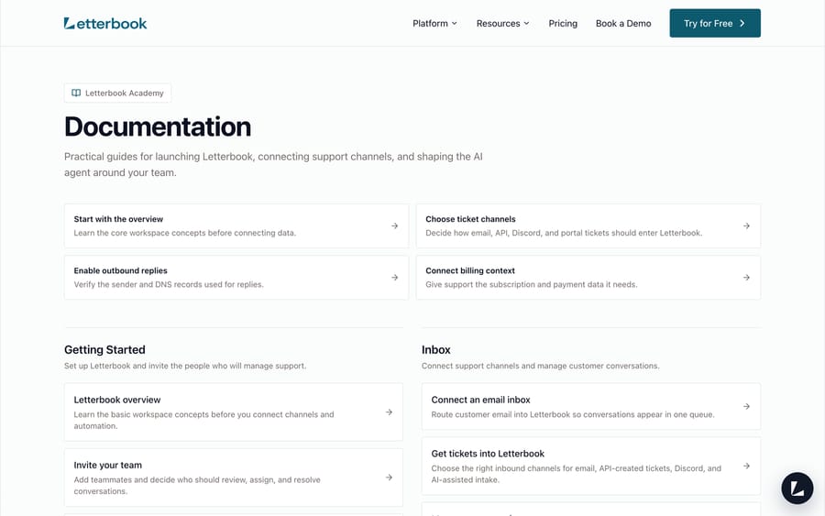Click arrow icon on Invite your team card
This screenshot has height=516, width=825.
[x=389, y=478]
